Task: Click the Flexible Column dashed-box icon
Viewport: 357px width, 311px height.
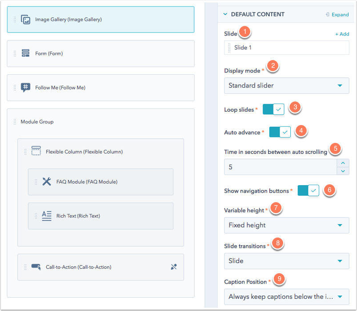Action: coord(36,151)
